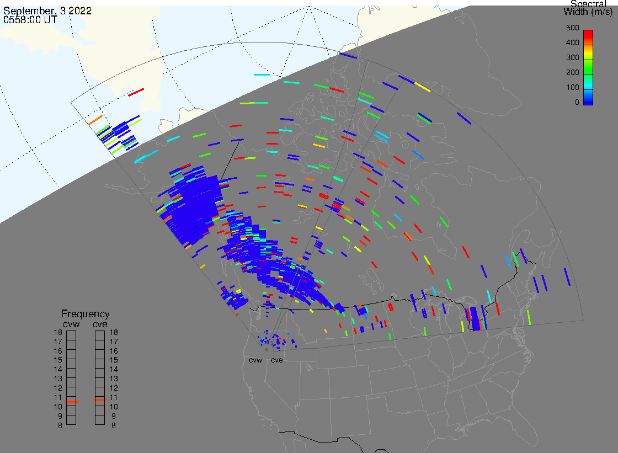Click the 18 label beside the cvw frequency bar
The image size is (618, 453).
[x=58, y=332]
